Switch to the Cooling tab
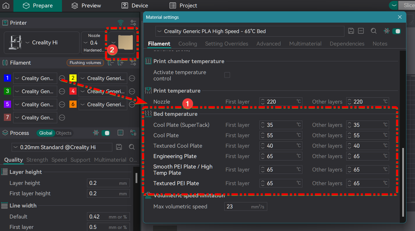 coord(188,44)
